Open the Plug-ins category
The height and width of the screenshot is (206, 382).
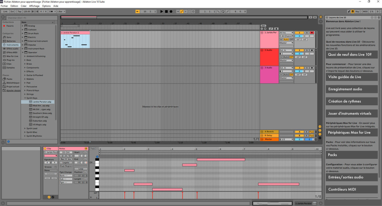pos(10,60)
